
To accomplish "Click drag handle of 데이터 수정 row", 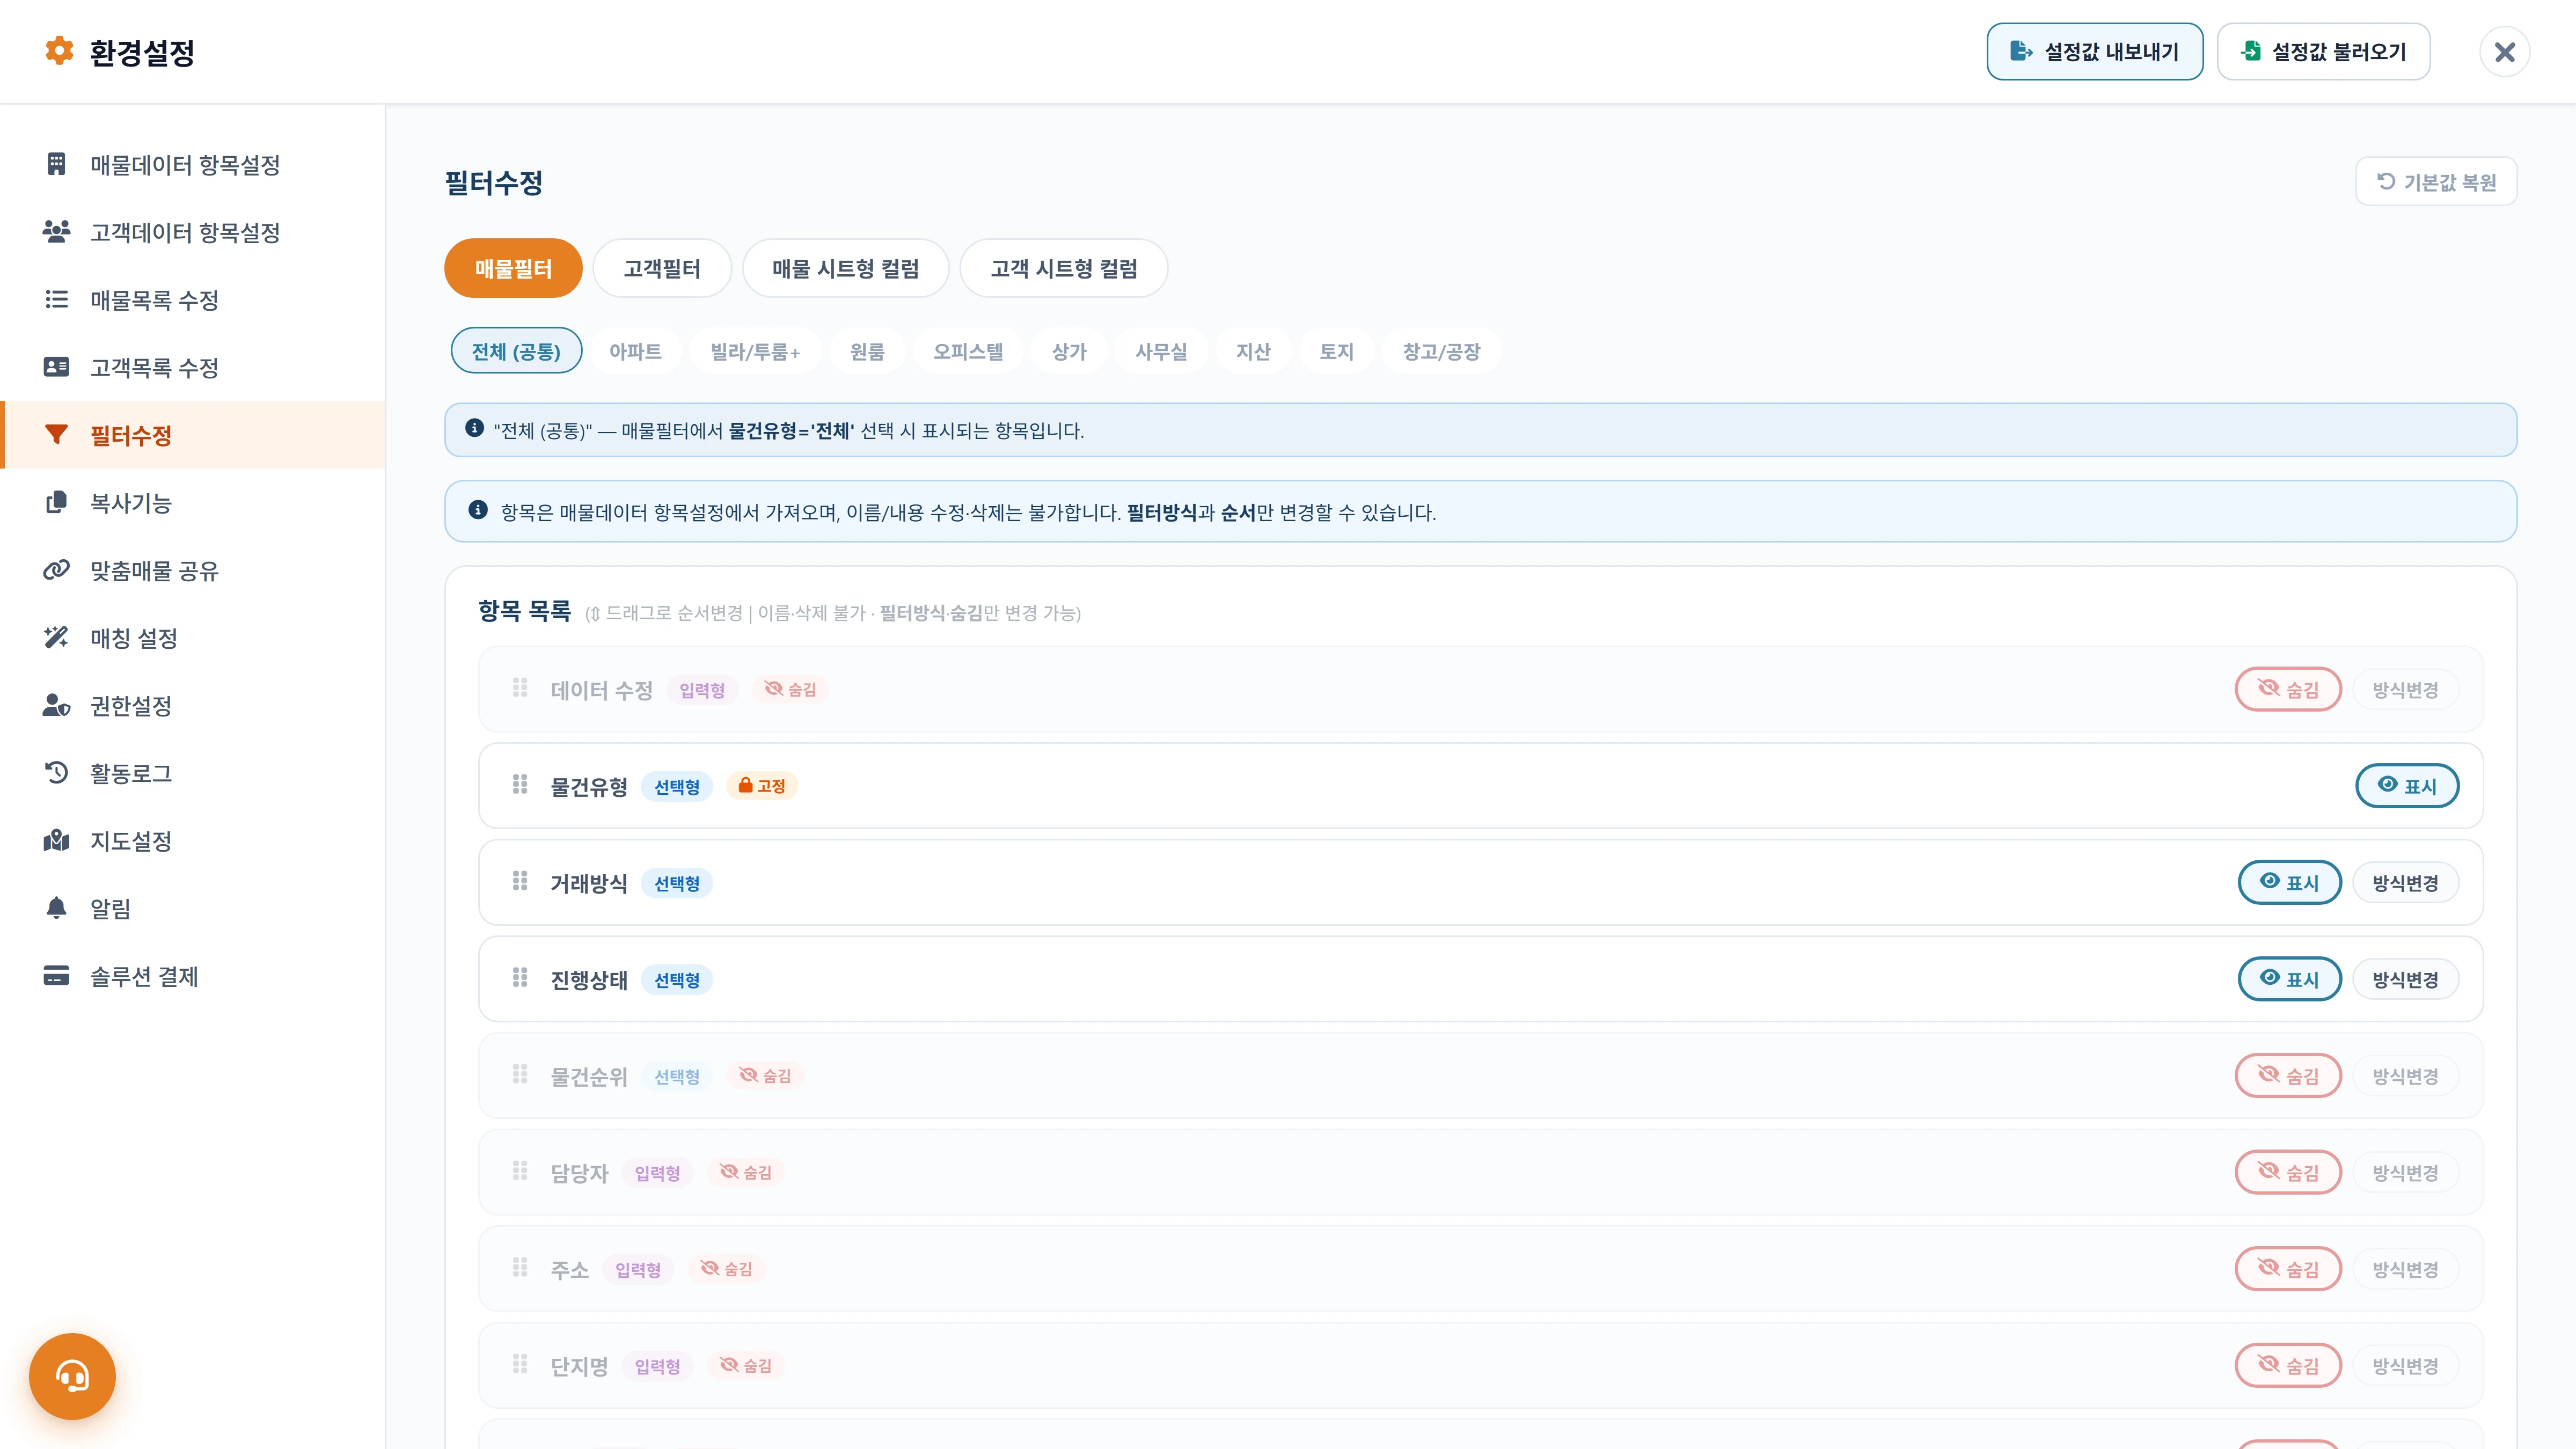I will point(520,688).
